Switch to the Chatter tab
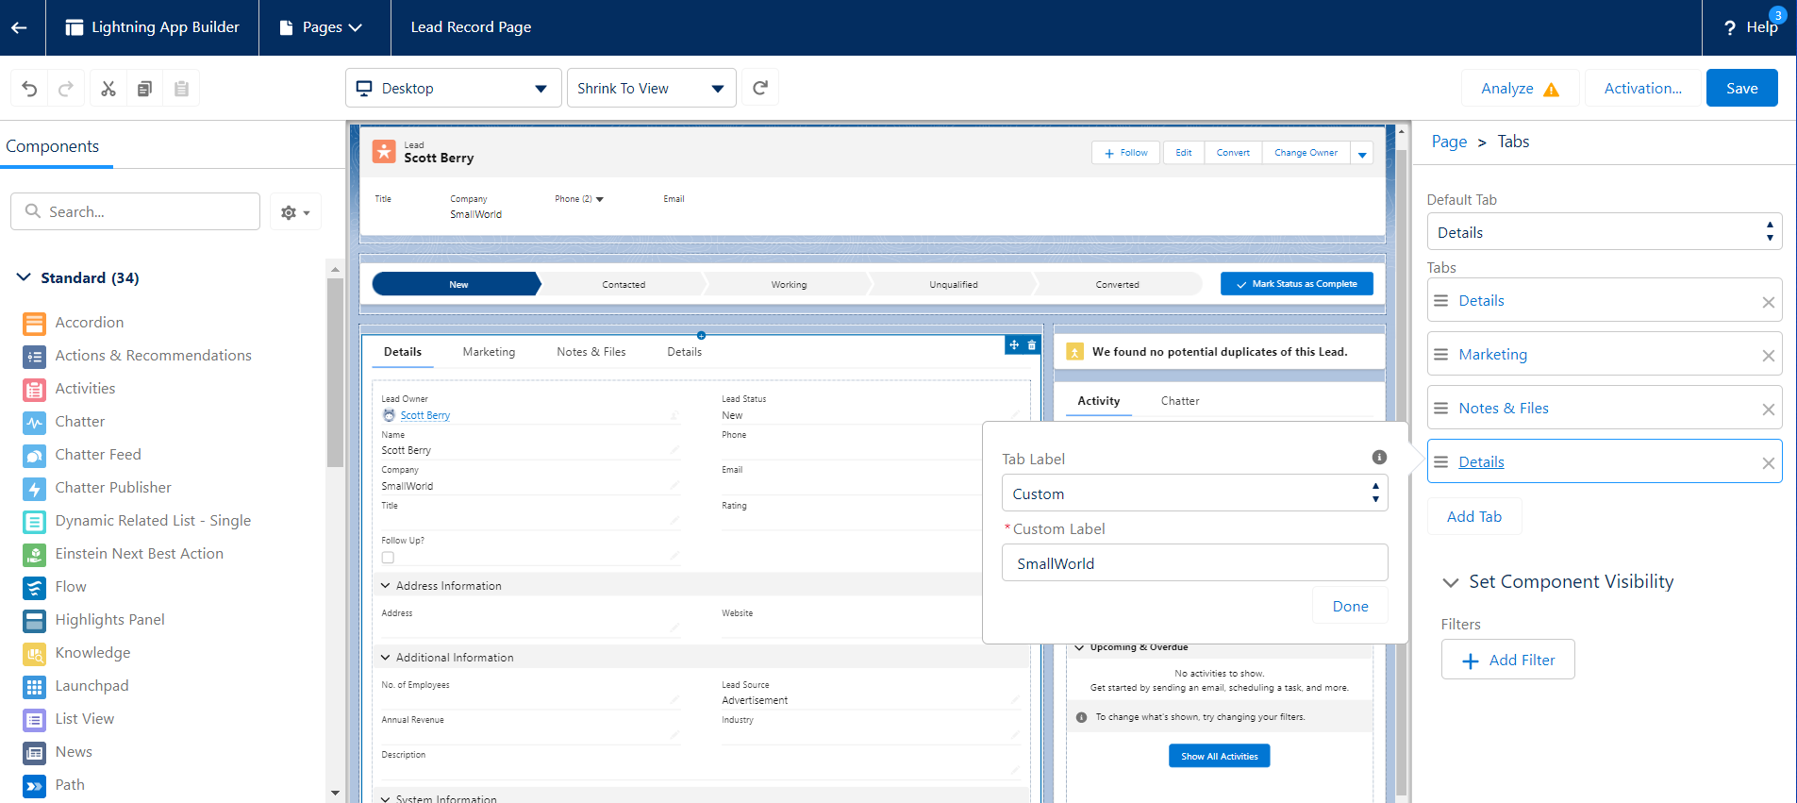 [1179, 401]
